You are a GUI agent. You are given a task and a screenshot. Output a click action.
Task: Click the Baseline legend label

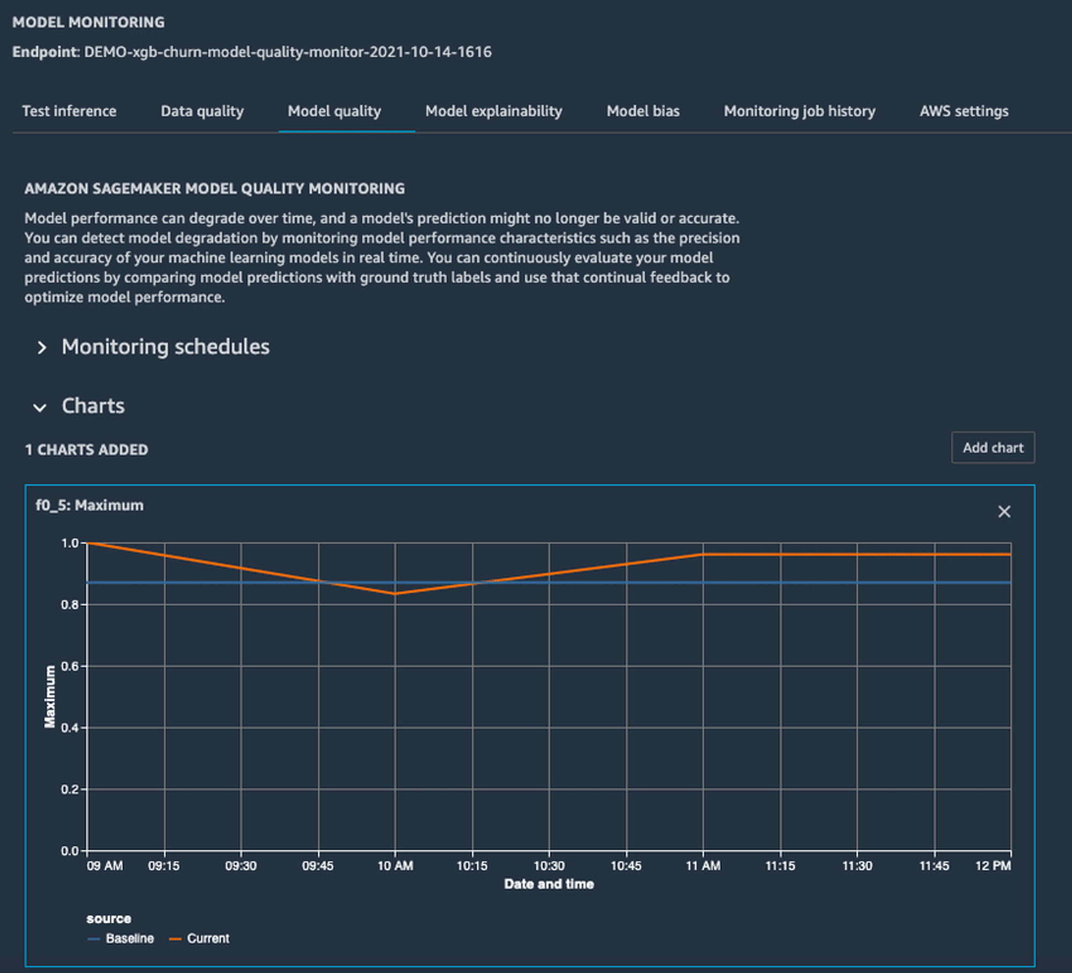click(x=130, y=939)
